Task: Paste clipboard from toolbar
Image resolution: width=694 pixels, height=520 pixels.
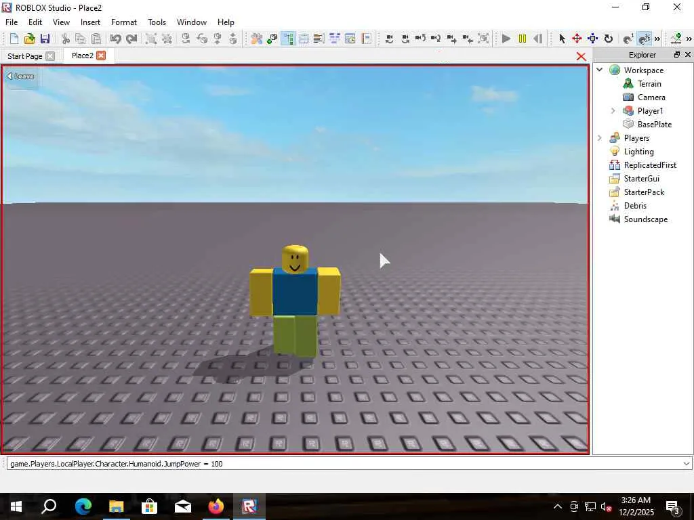Action: 96,39
